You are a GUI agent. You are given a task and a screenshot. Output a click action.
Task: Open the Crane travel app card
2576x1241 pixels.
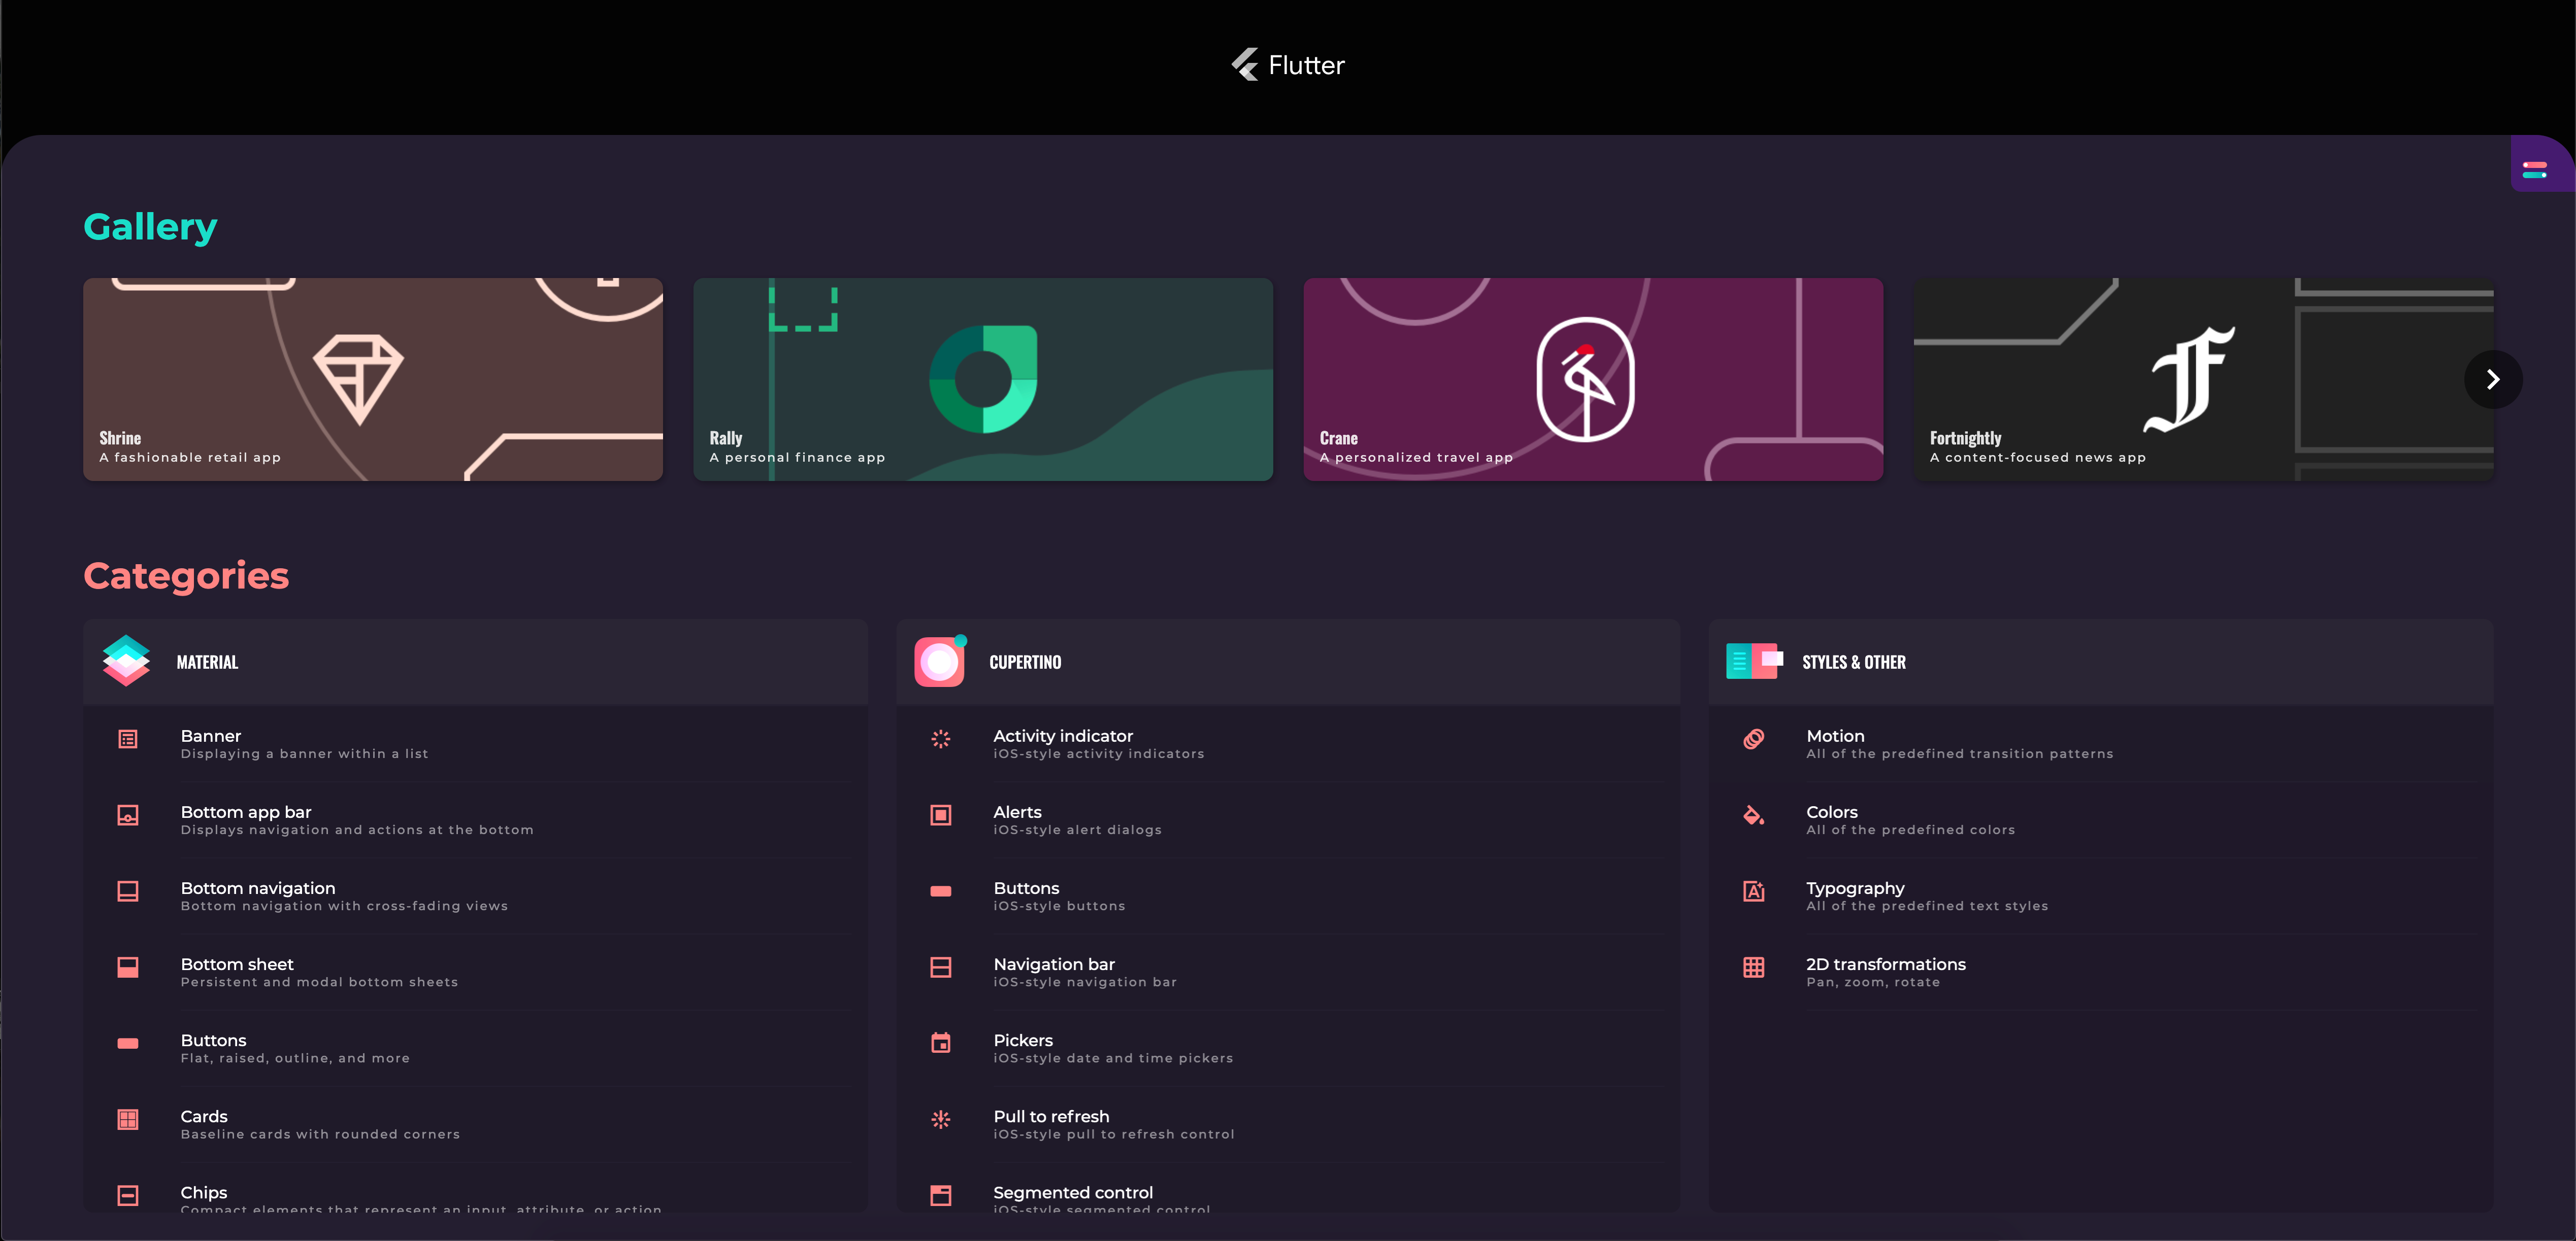coord(1593,380)
